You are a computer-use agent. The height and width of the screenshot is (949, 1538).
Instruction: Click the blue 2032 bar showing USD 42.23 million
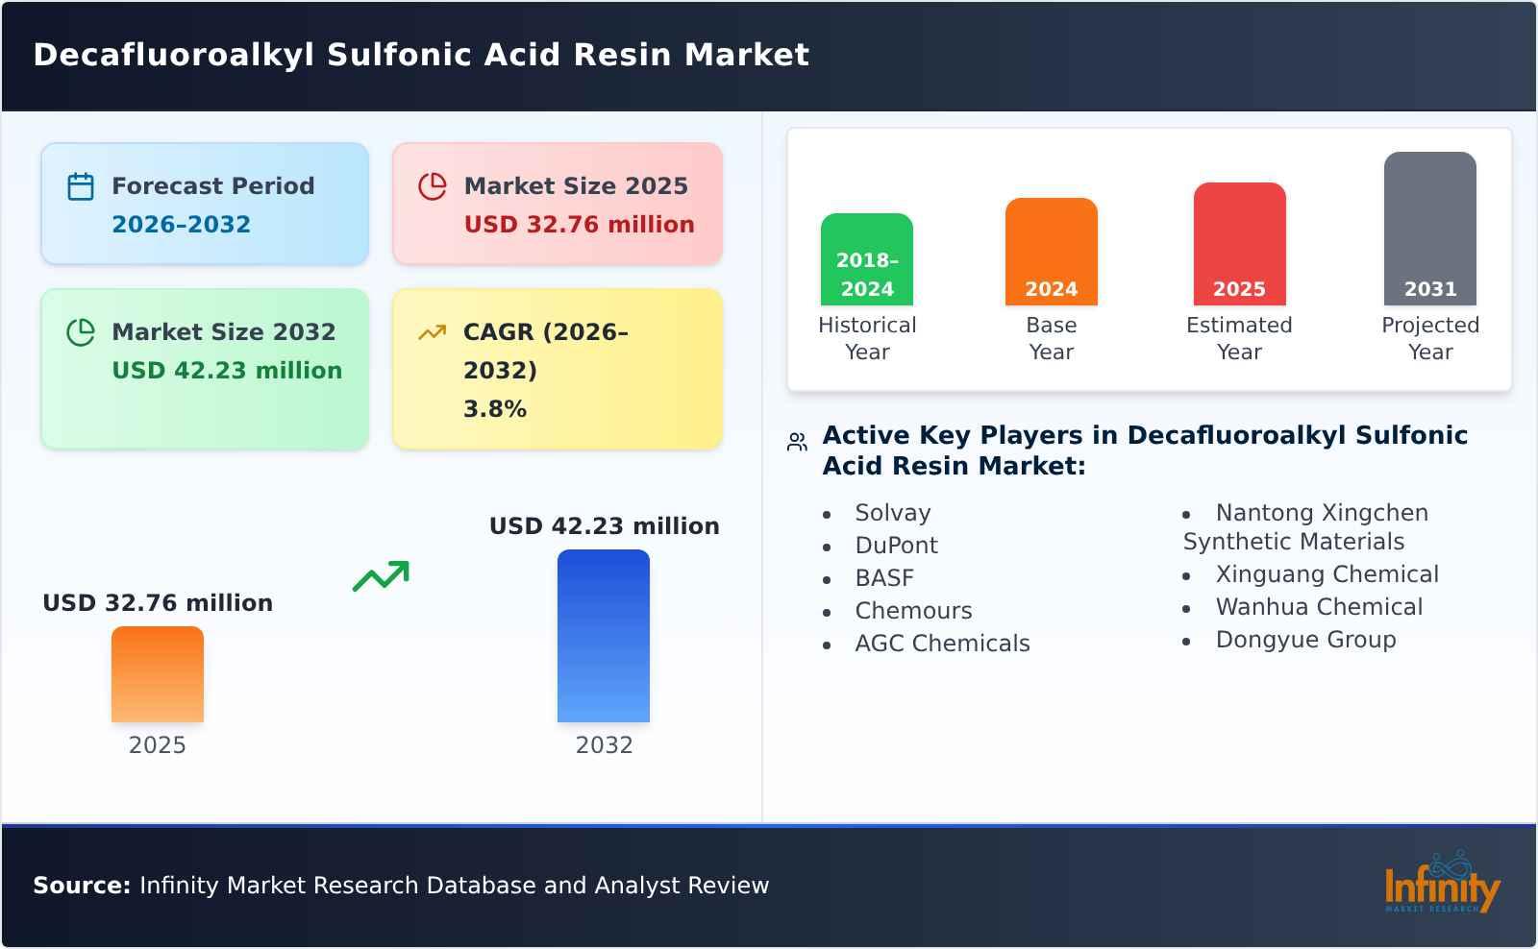click(x=604, y=634)
